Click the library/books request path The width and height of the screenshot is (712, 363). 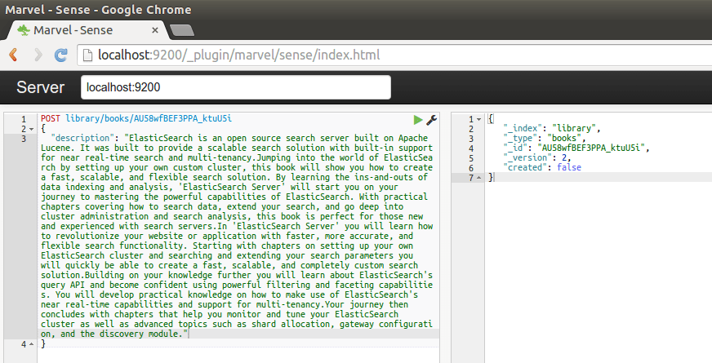point(149,118)
